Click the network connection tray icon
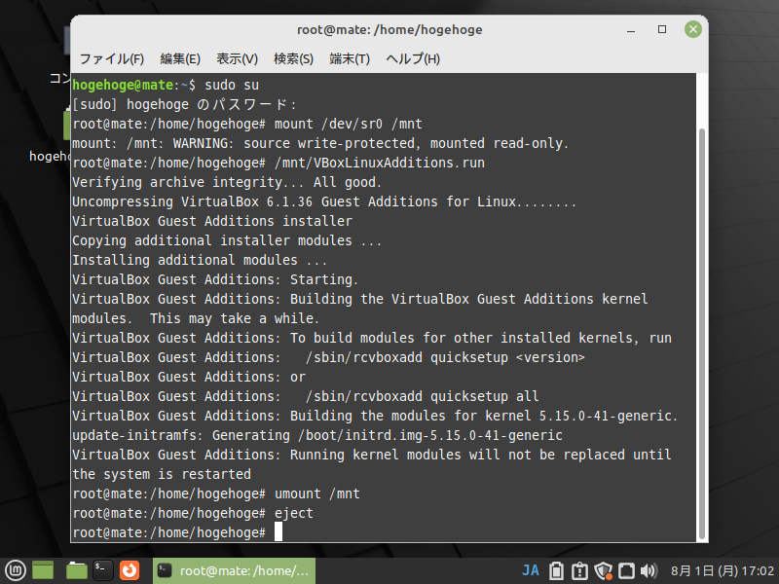779x584 pixels. point(626,571)
